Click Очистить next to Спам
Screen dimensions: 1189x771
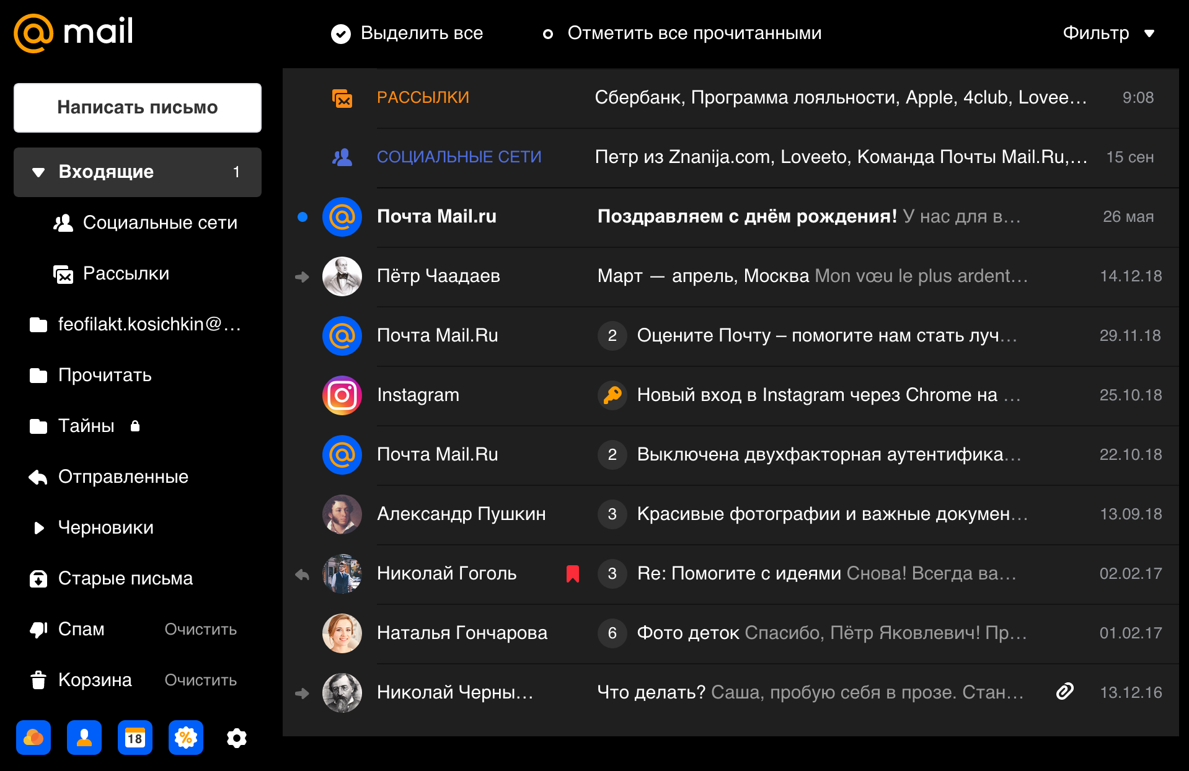point(201,629)
